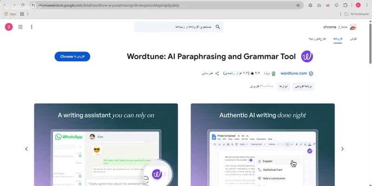Viewport: 372px width, 186px height.
Task: Switch to the کاوش discover tab
Action: (353, 39)
